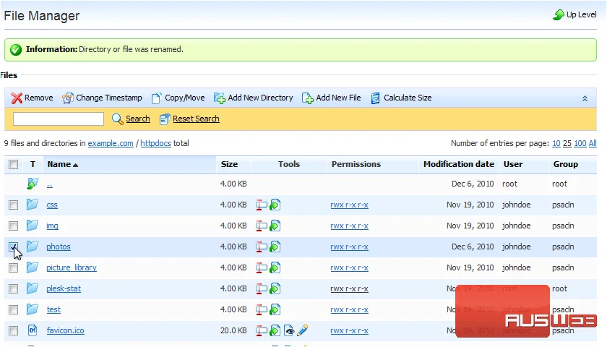Click the photos folder icon
This screenshot has height=347, width=607.
[33, 247]
